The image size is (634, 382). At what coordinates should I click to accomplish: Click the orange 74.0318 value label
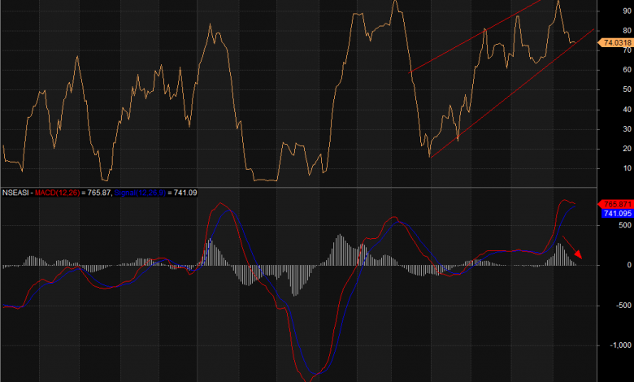tap(616, 43)
